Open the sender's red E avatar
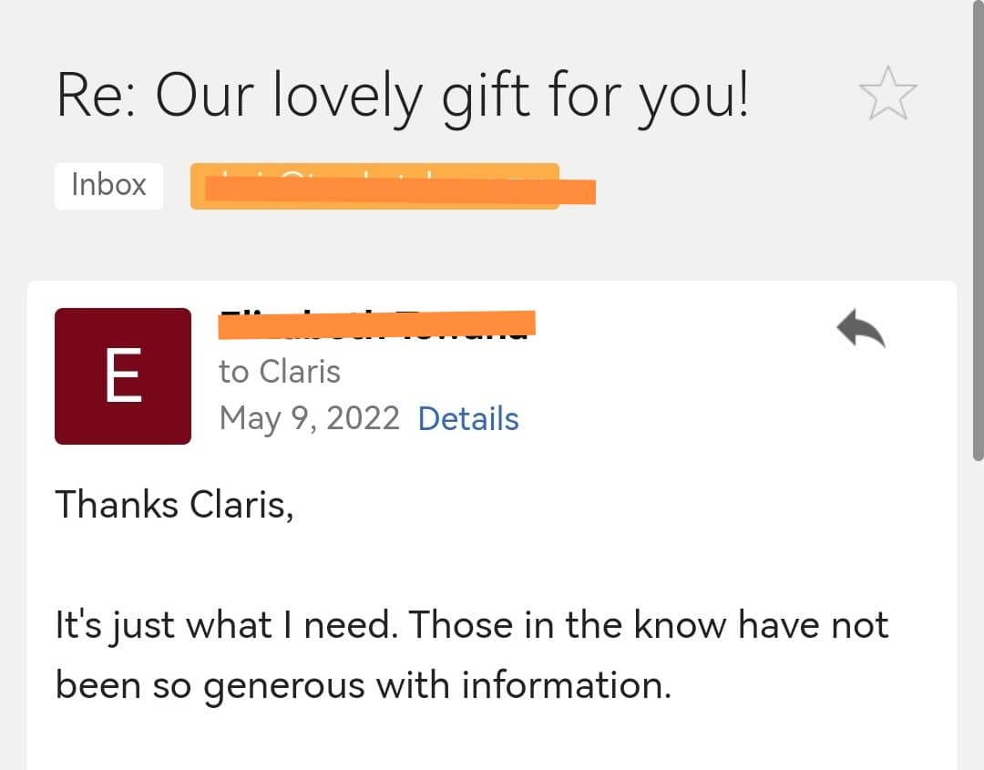This screenshot has height=770, width=984. [123, 376]
